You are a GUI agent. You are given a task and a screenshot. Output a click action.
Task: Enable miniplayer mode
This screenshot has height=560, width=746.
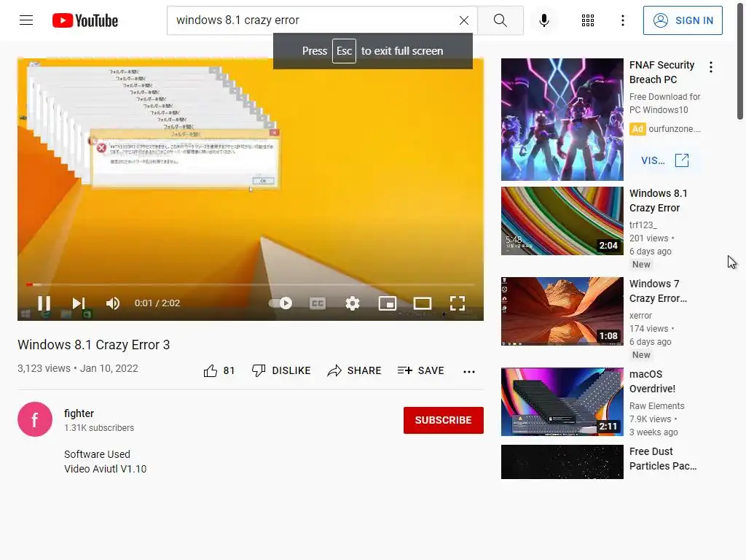click(x=388, y=303)
